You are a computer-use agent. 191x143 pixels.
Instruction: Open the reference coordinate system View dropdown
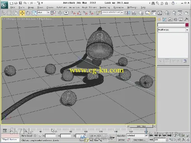44,12
